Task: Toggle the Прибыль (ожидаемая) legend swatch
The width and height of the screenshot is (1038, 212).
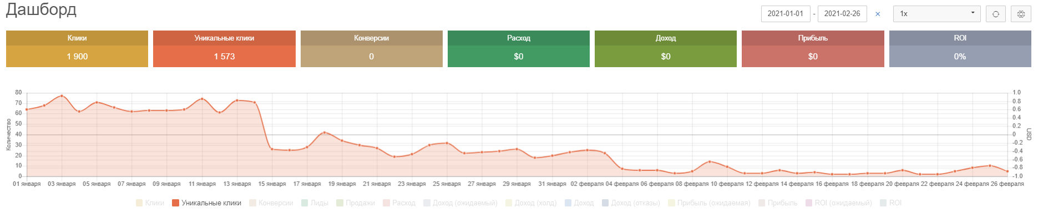Action: click(x=672, y=203)
